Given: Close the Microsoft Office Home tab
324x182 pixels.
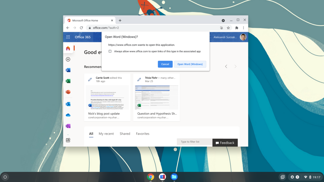Looking at the screenshot, I should (x=112, y=21).
